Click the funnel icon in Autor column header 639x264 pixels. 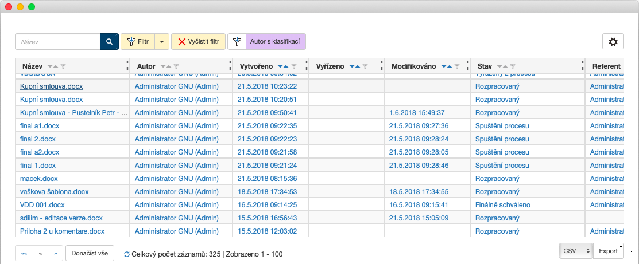(177, 66)
